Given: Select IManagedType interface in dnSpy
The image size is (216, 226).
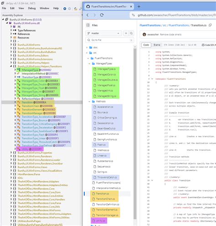Looking at the screenshot, I should coord(36,70).
